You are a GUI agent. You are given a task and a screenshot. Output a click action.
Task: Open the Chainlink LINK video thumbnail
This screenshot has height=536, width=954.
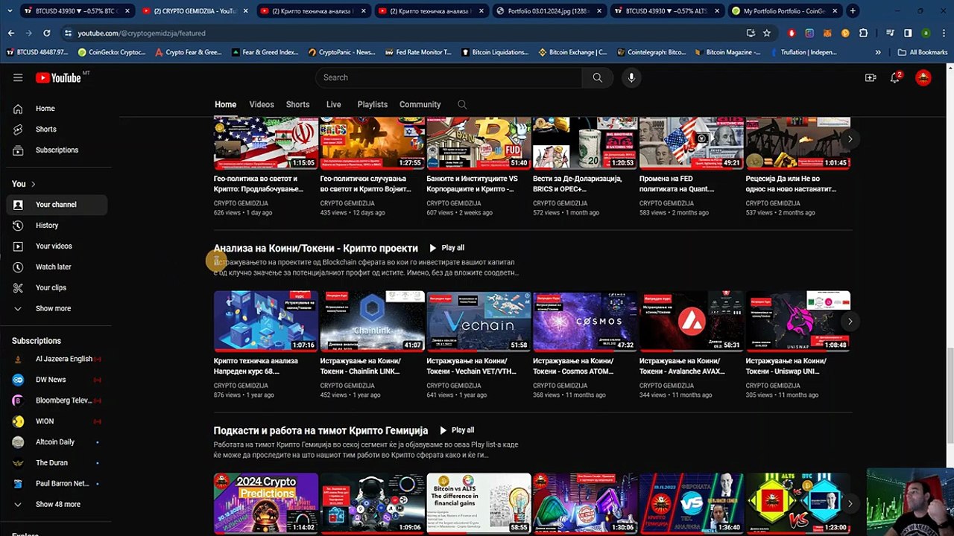[x=372, y=321]
